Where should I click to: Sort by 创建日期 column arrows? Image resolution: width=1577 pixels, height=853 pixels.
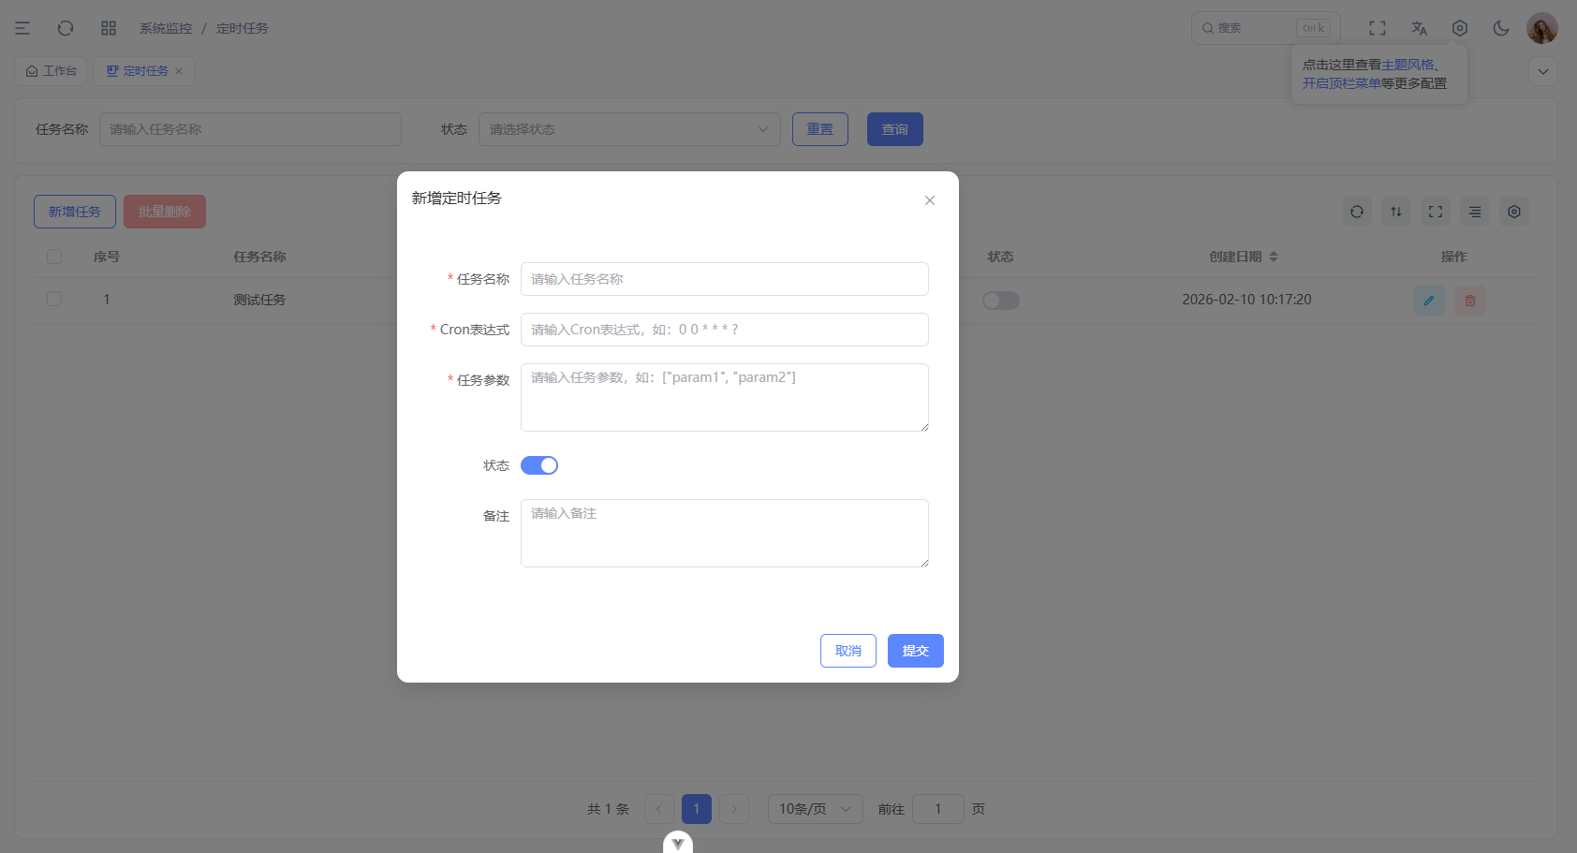point(1274,257)
